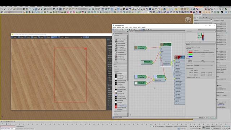This screenshot has height=130, width=231.
Task: Select CoronaMix in the maps list
Action: (121, 91)
